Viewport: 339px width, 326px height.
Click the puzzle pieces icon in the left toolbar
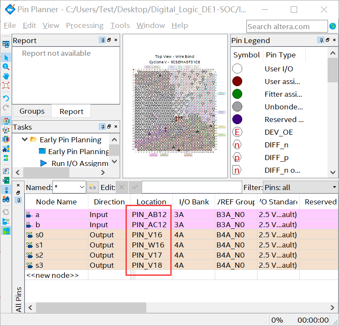coord(6,149)
